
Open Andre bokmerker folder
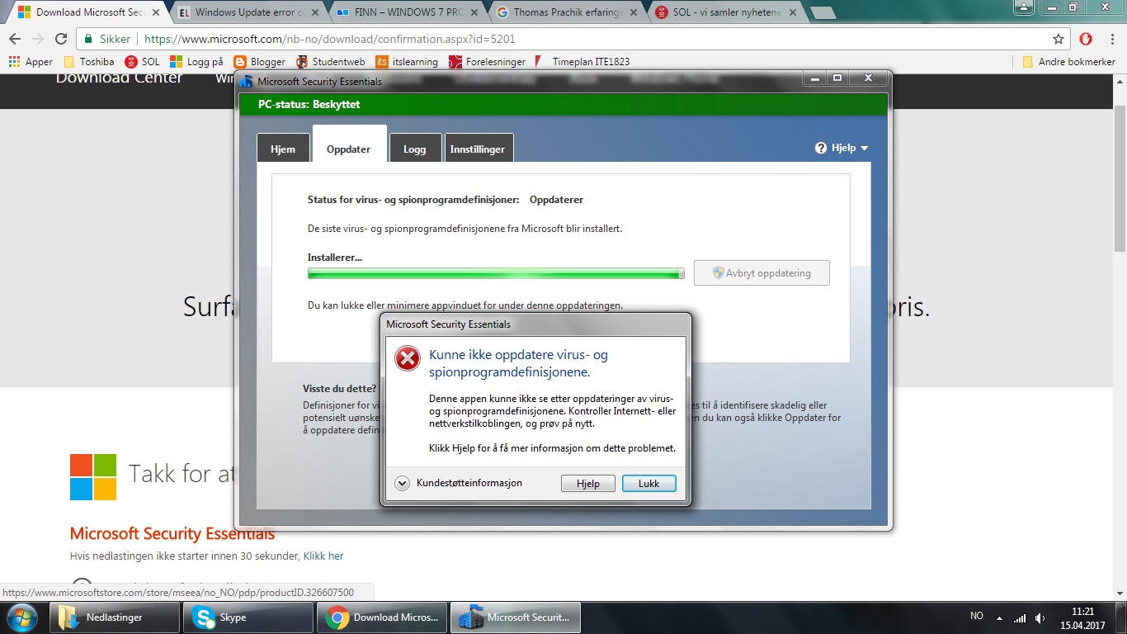pos(1068,62)
